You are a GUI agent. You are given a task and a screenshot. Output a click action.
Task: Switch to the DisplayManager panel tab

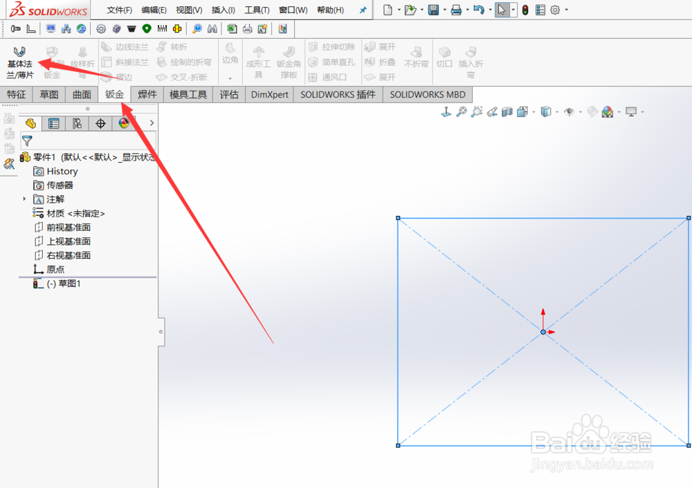(123, 123)
